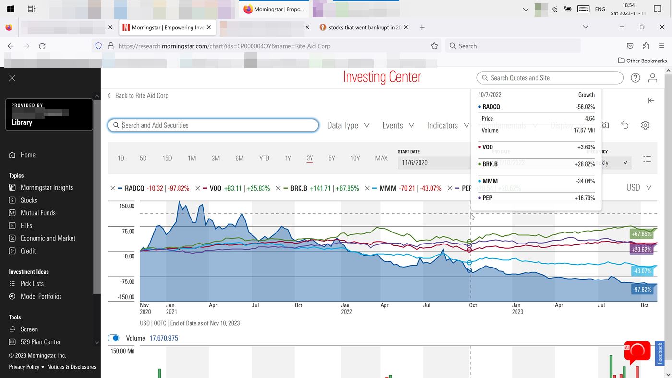List all Firefox tabs chevron
Screen dimensions: 672x378
click(x=585, y=27)
